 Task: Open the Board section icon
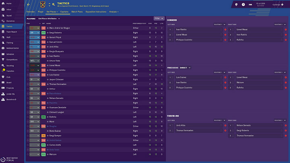pos(3,83)
